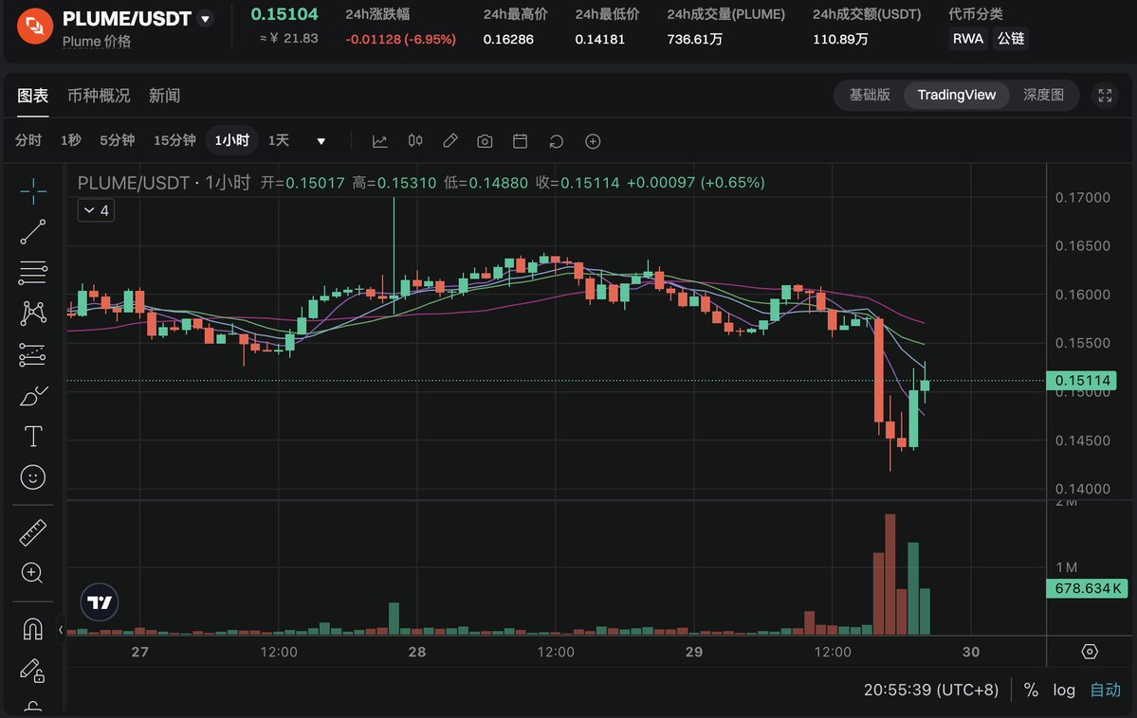
Task: Select the trend line drawing tool
Action: 32,232
